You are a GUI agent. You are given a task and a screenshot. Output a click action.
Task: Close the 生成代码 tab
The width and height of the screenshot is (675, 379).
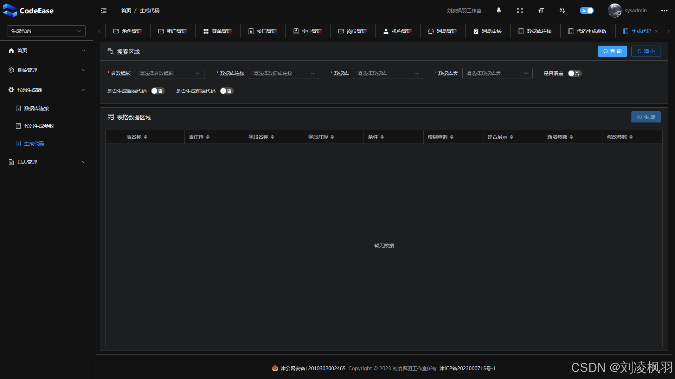click(656, 31)
